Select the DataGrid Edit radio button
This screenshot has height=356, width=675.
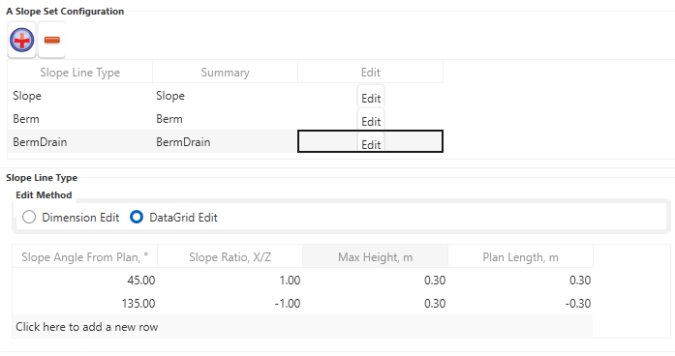point(137,217)
